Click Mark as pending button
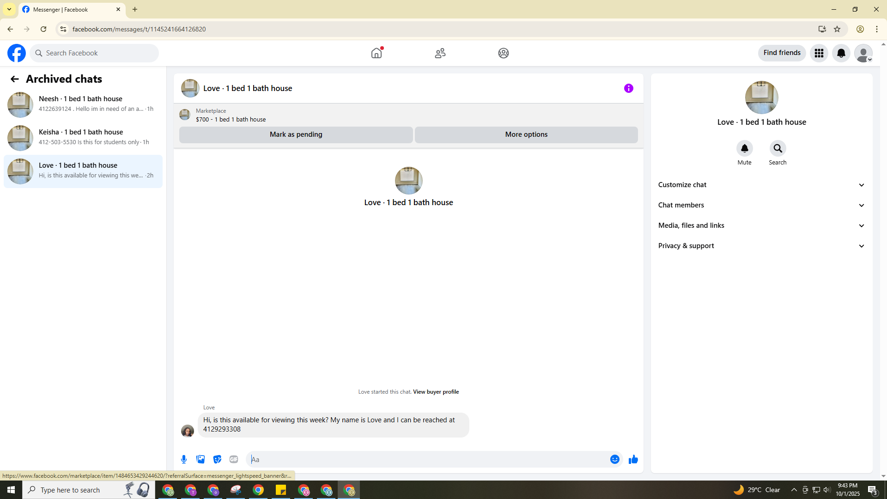This screenshot has width=887, height=499. pos(296,134)
